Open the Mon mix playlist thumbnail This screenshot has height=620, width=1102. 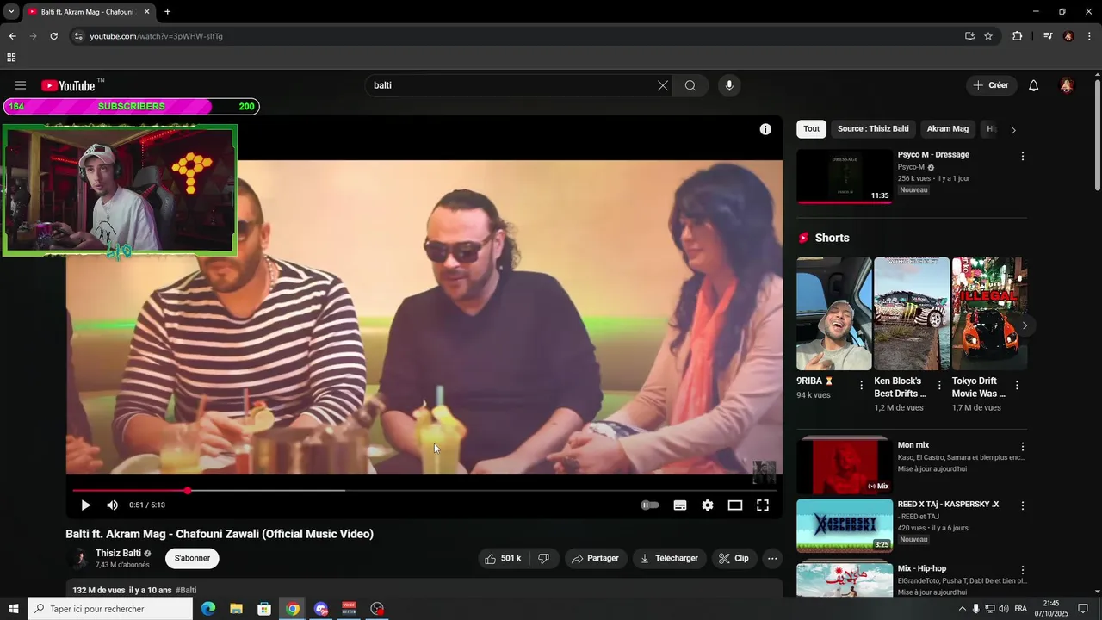(845, 467)
